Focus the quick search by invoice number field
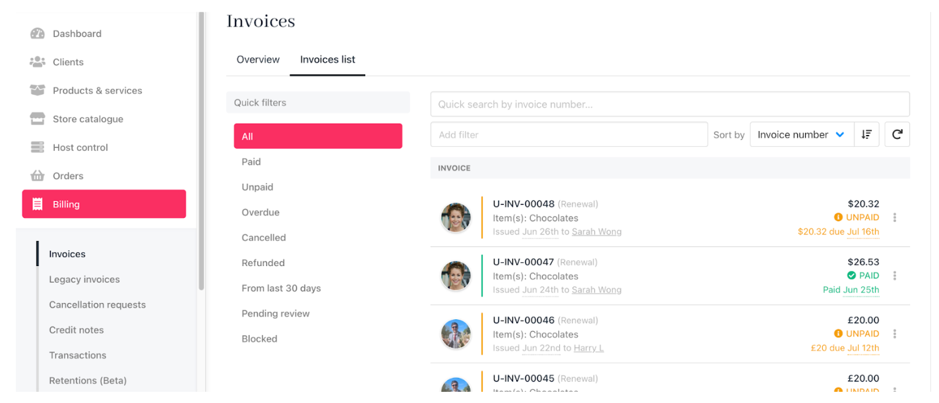This screenshot has height=403, width=939. [x=670, y=104]
